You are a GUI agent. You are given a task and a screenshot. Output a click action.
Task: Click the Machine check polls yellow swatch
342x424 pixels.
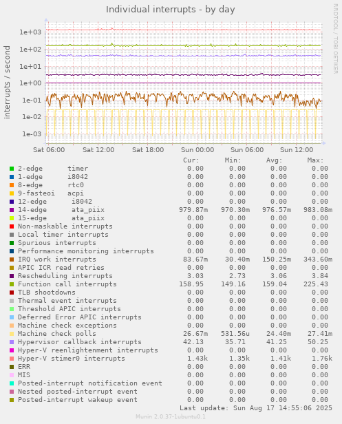tap(12, 334)
